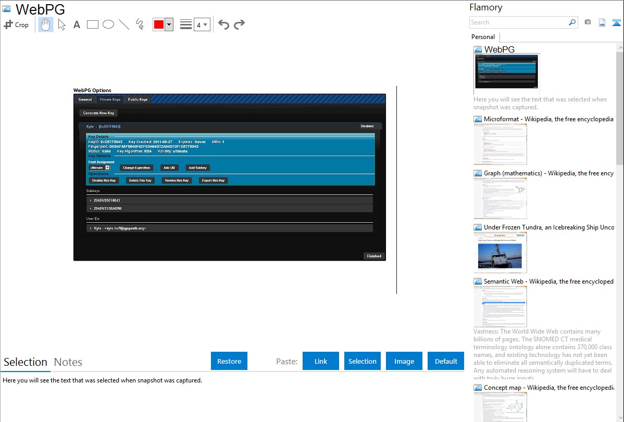Switch to the Notes tab
Image resolution: width=624 pixels, height=422 pixels.
68,362
